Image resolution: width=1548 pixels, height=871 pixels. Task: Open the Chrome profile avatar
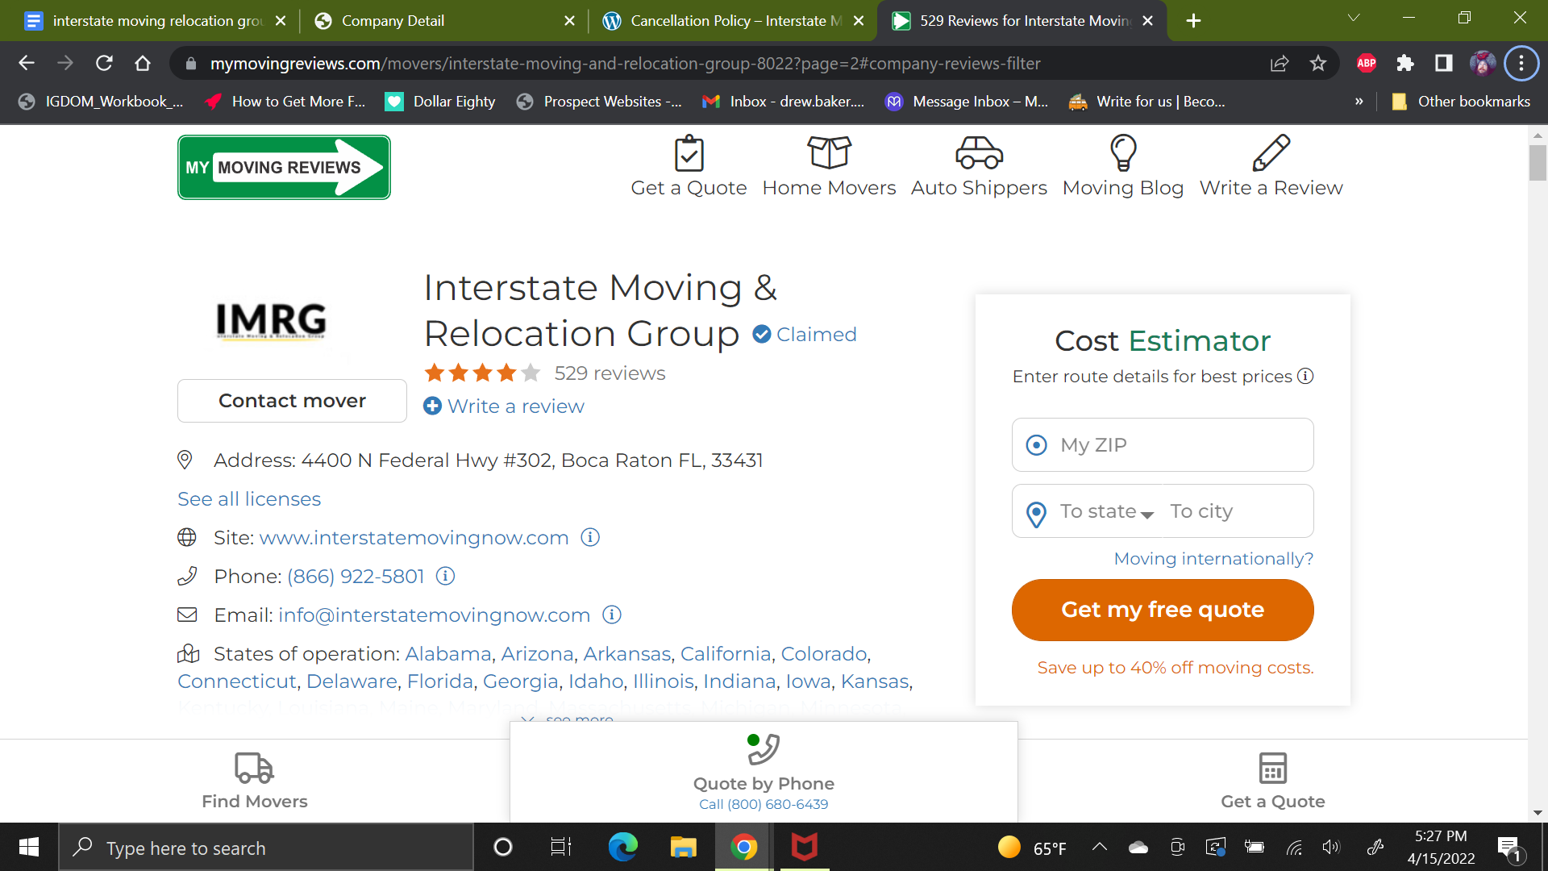[1483, 63]
